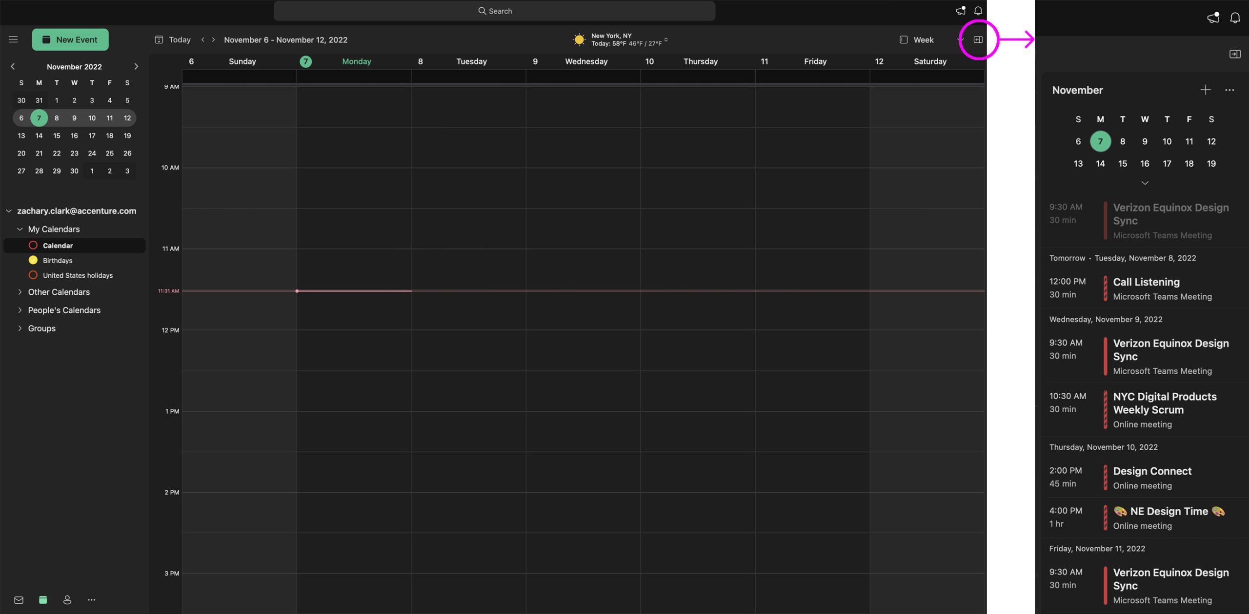
Task: Toggle the Calendar visibility circle
Action: [33, 245]
